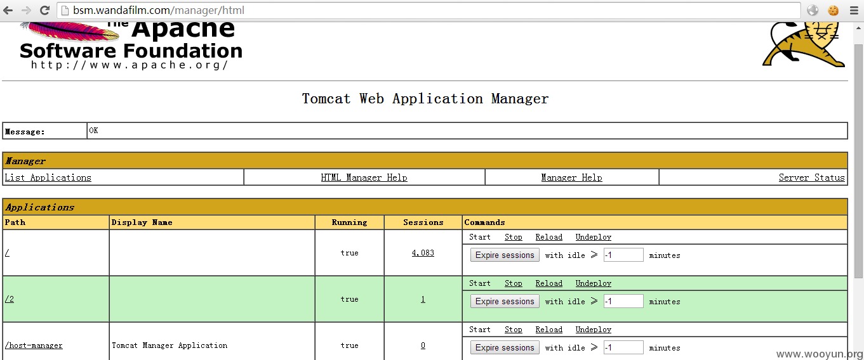Open the /host-manager path link
Image resolution: width=864 pixels, height=360 pixels.
pyautogui.click(x=34, y=345)
